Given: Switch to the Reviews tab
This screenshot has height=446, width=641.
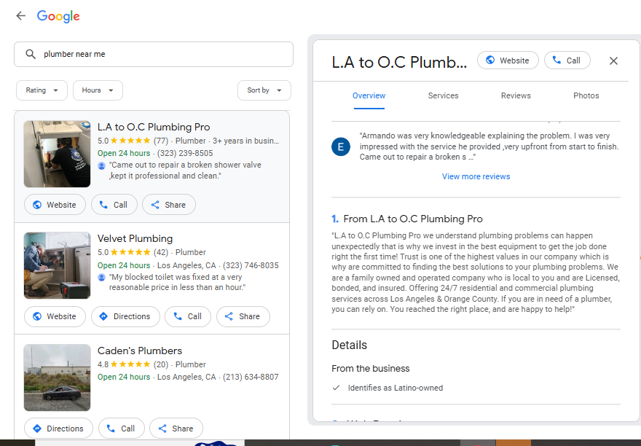Looking at the screenshot, I should [x=516, y=95].
